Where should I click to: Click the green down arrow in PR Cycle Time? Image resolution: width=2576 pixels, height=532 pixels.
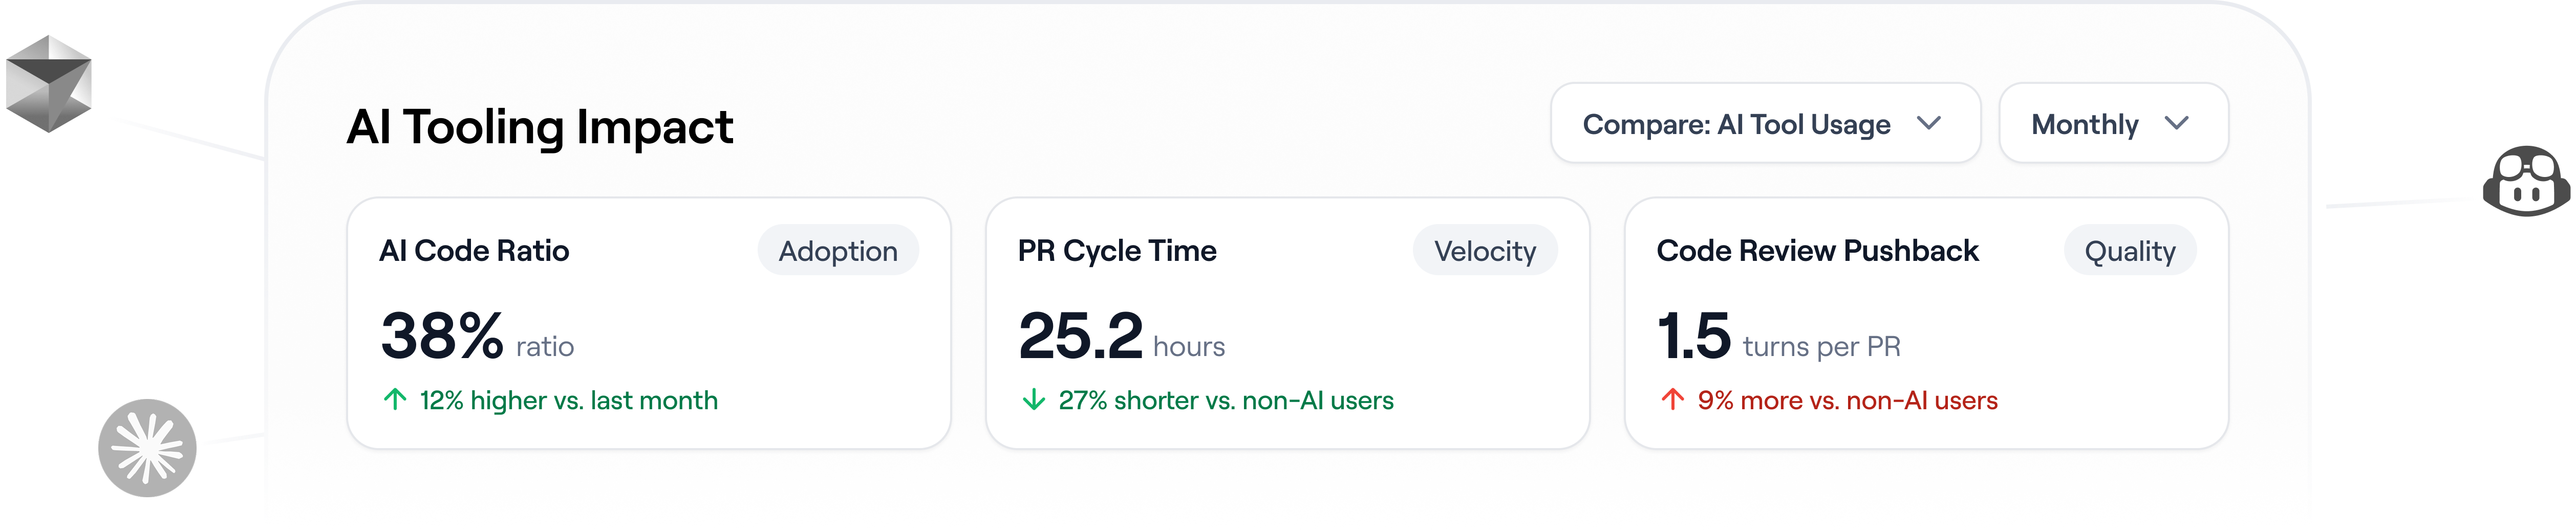(x=1034, y=400)
